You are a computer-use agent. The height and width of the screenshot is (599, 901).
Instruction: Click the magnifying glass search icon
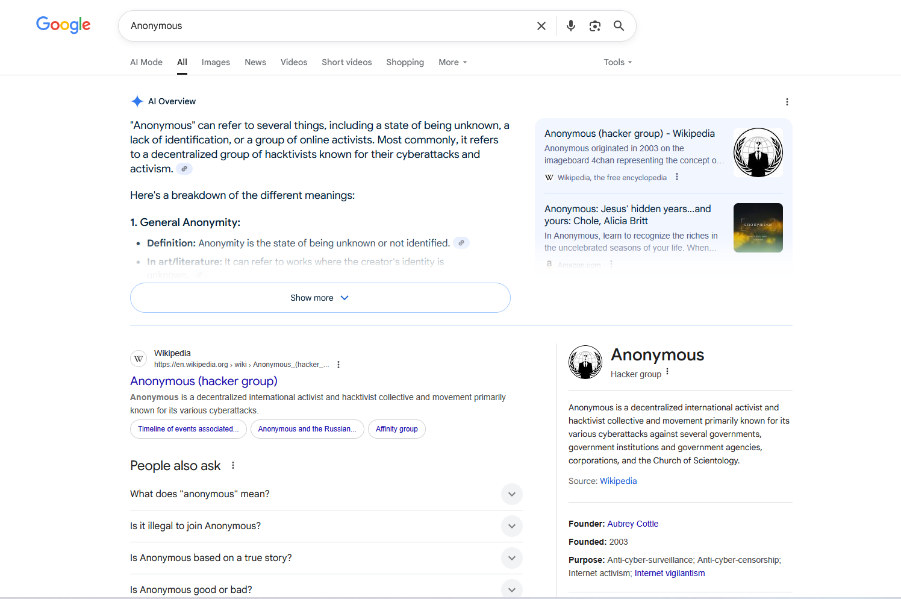[x=619, y=26]
